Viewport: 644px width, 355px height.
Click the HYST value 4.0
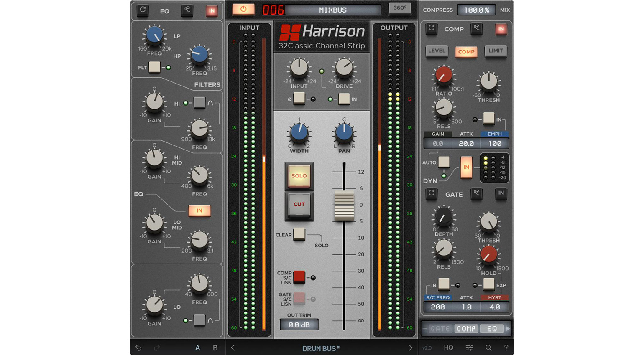pos(495,307)
